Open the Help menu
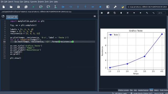The height and width of the screenshot is (94, 168). tap(56, 2)
